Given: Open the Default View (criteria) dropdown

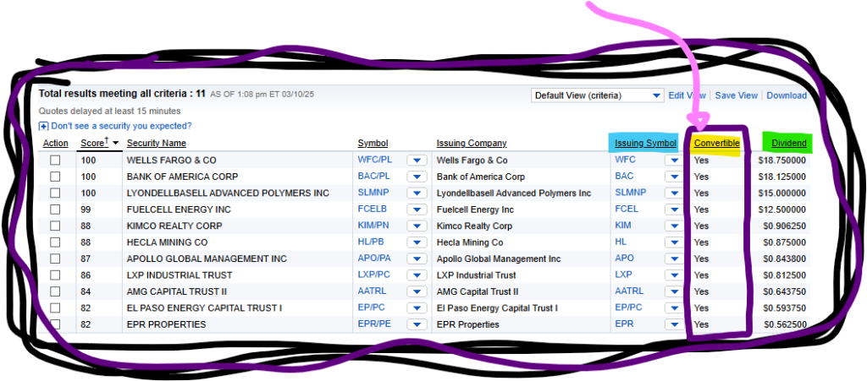Looking at the screenshot, I should [597, 95].
